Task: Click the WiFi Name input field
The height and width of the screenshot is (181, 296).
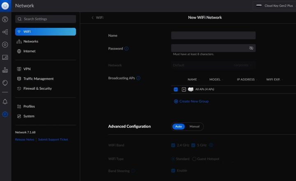Action: (x=213, y=35)
